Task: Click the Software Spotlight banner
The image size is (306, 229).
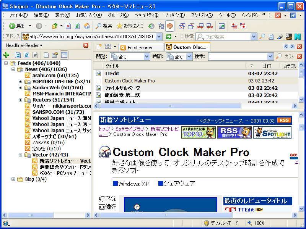Action: tap(272, 132)
